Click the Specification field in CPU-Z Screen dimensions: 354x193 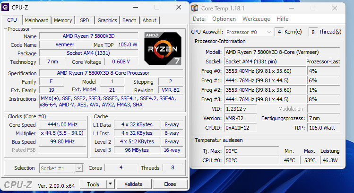(x=111, y=73)
